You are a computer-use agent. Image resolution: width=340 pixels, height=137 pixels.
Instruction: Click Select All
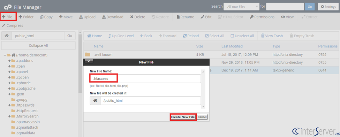click(x=215, y=36)
